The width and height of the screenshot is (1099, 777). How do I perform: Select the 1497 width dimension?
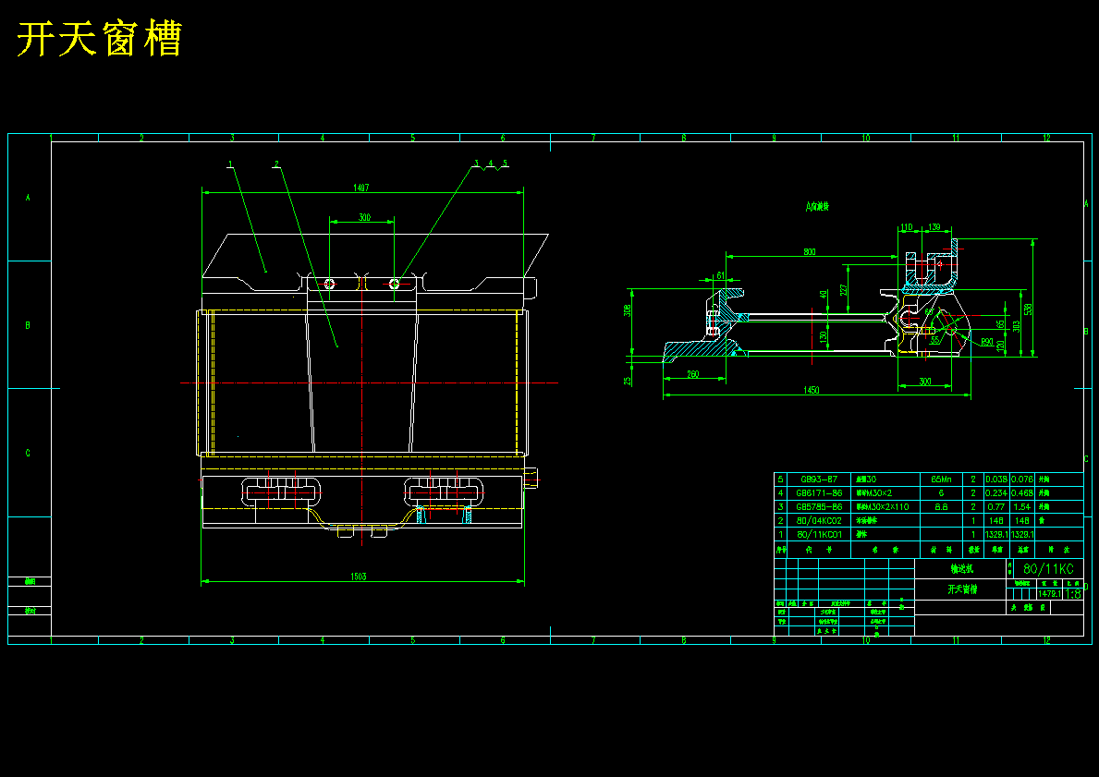361,187
